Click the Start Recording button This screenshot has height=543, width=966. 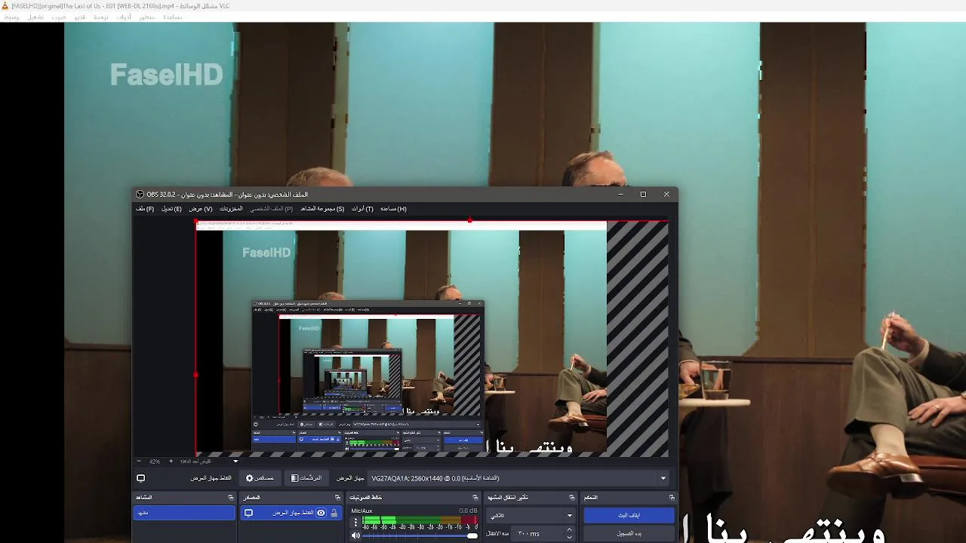click(629, 533)
